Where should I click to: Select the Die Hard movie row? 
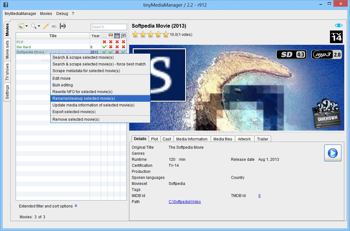(x=71, y=47)
